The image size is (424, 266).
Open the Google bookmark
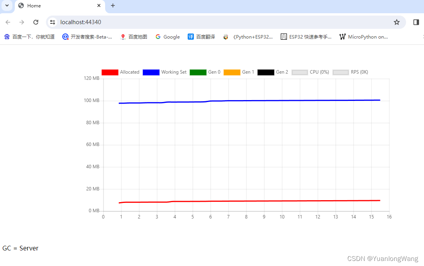[x=167, y=37]
